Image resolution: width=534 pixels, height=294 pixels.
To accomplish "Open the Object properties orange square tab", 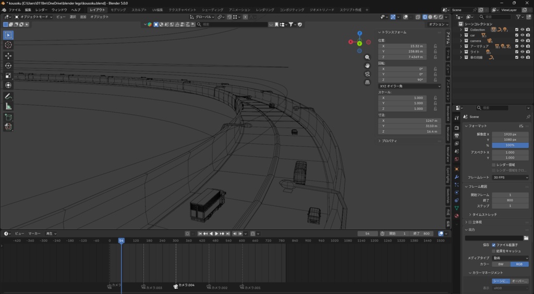I will coord(457,169).
